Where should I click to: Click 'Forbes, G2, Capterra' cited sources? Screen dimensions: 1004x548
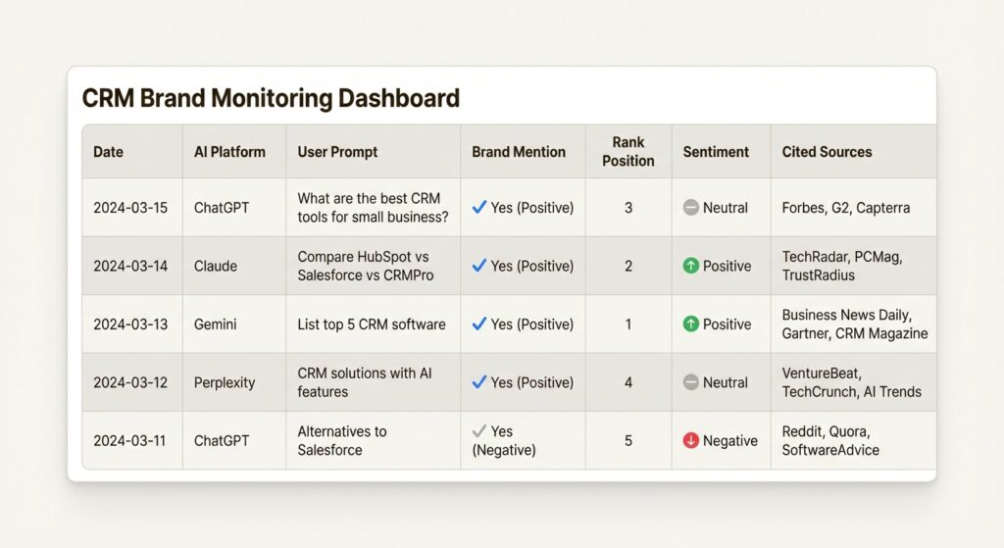(846, 208)
